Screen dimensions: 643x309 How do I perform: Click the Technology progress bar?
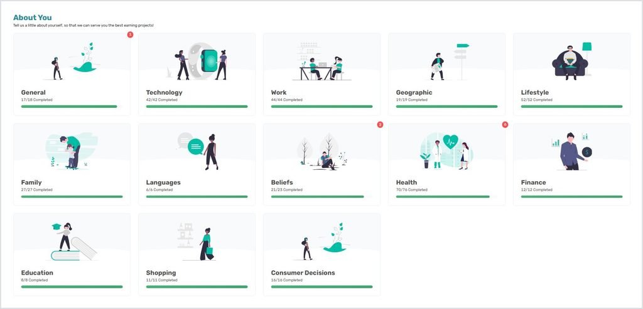197,107
